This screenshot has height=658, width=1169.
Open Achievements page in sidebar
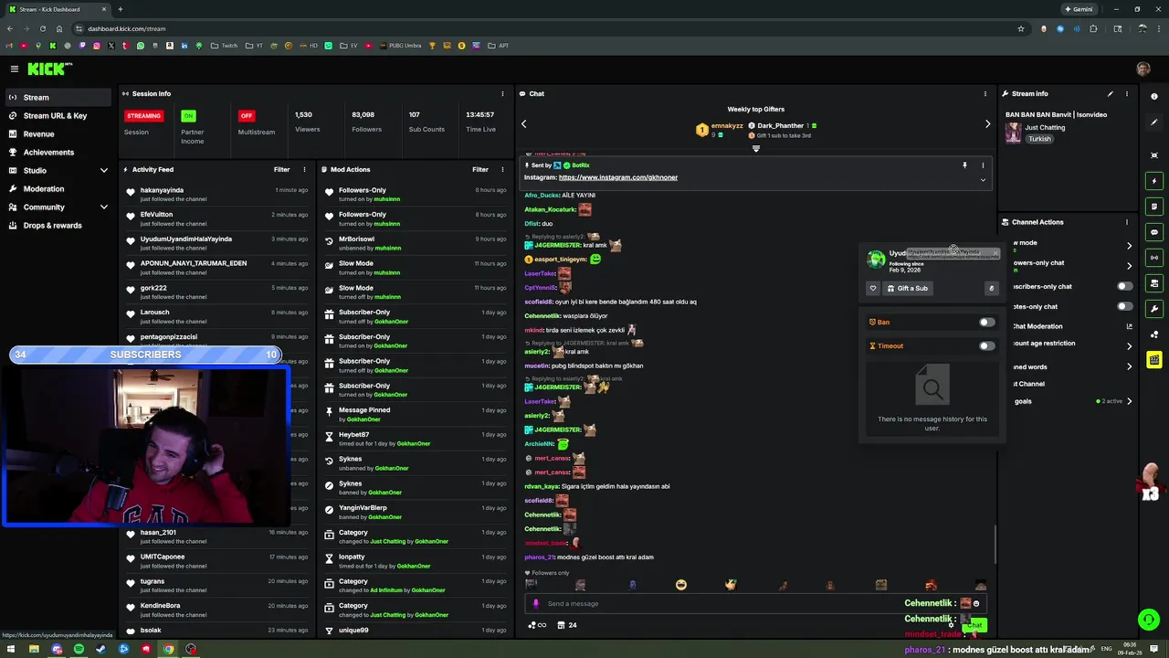pos(58,152)
